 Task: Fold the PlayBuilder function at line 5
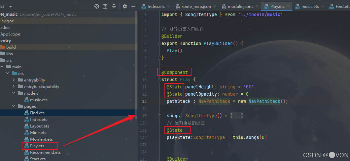(159, 44)
